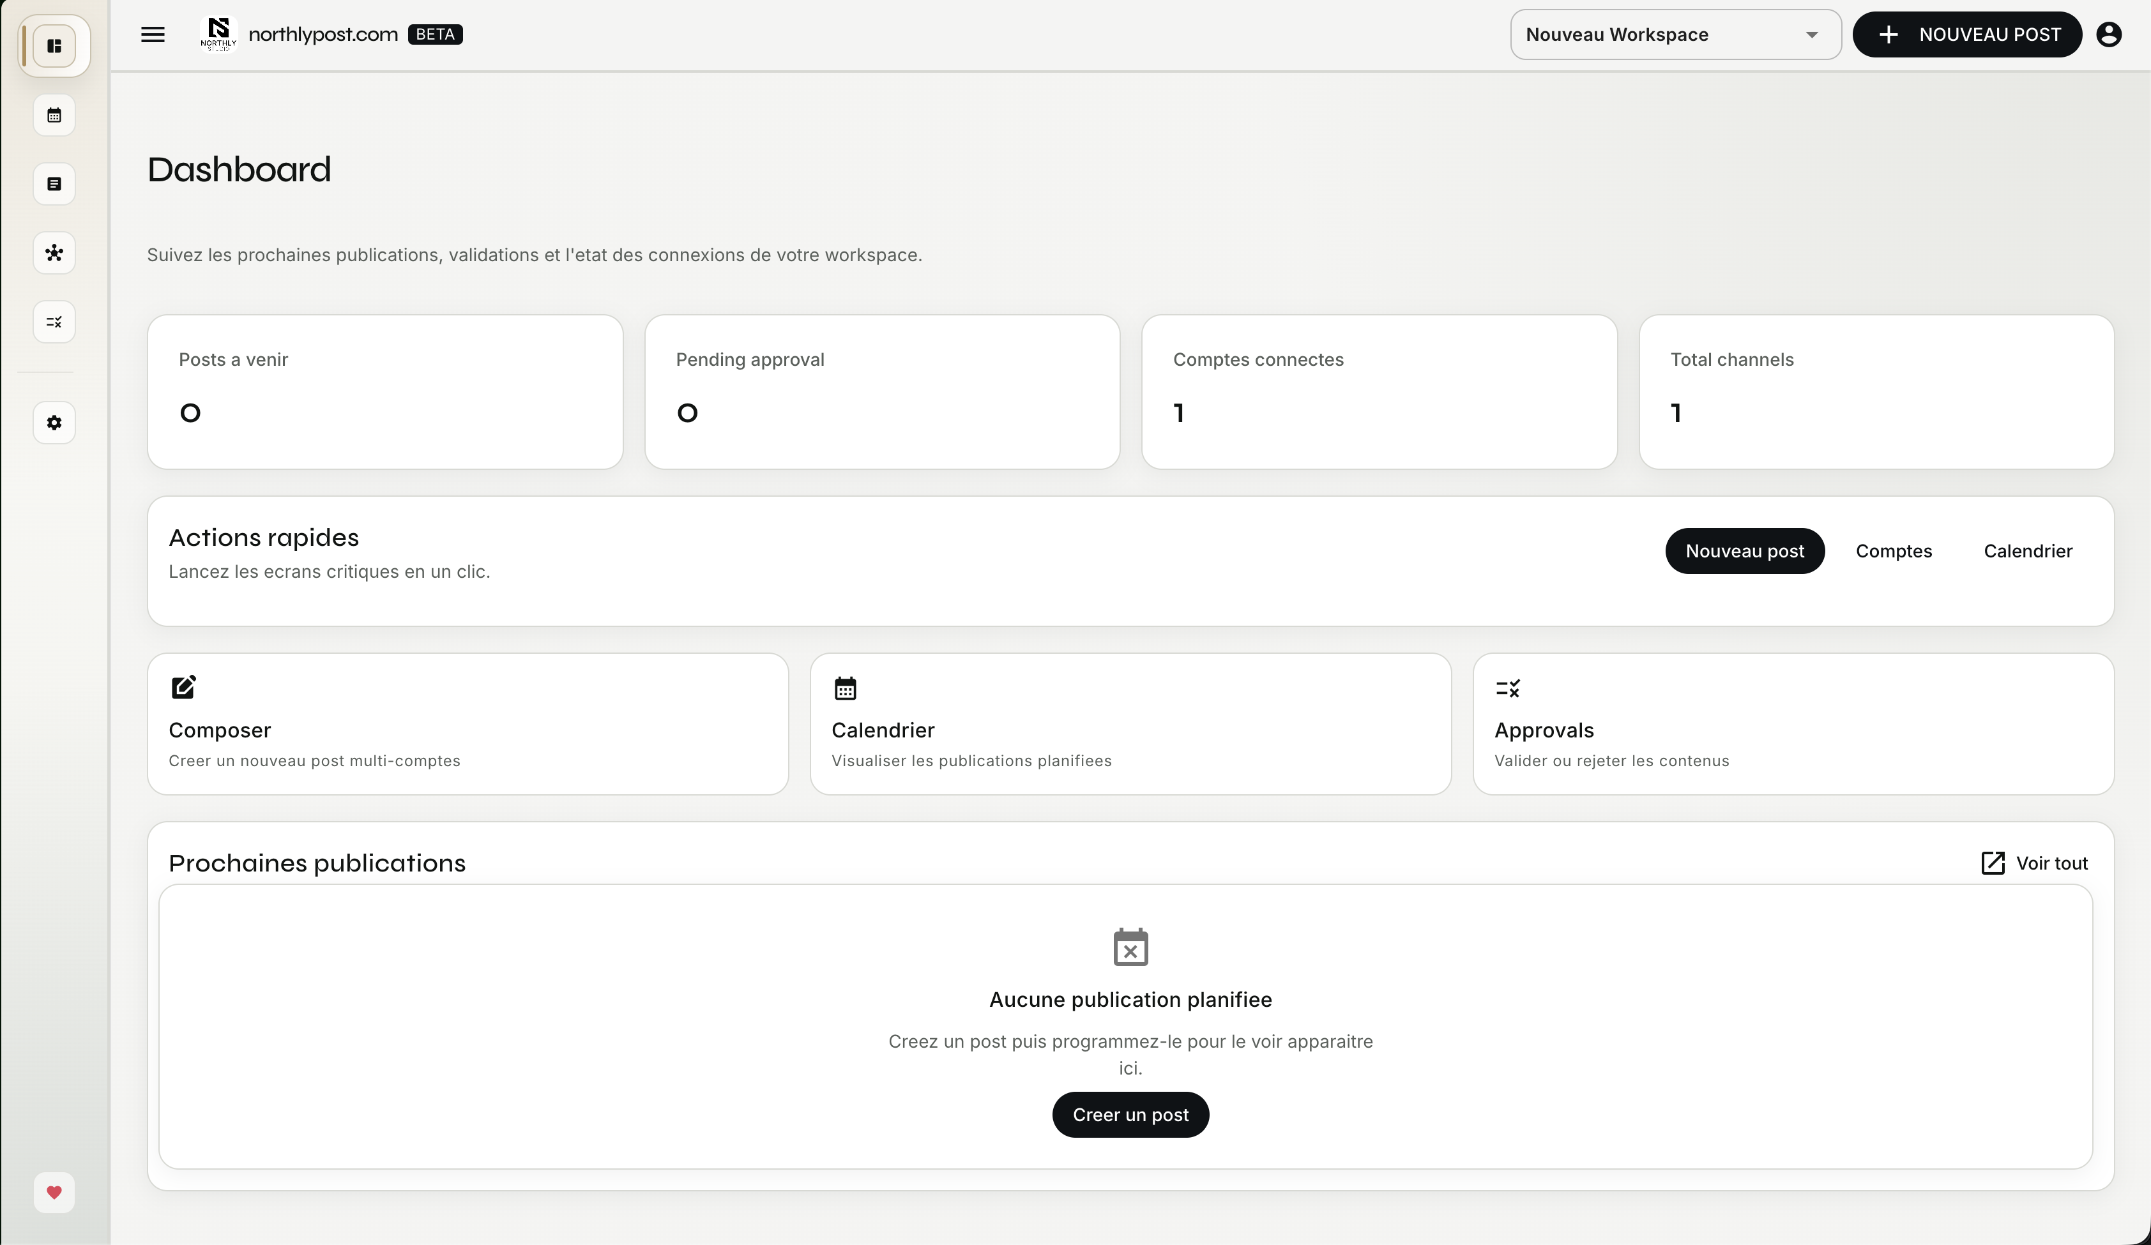Open the Composer card
This screenshot has height=1245, width=2151.
tap(467, 725)
